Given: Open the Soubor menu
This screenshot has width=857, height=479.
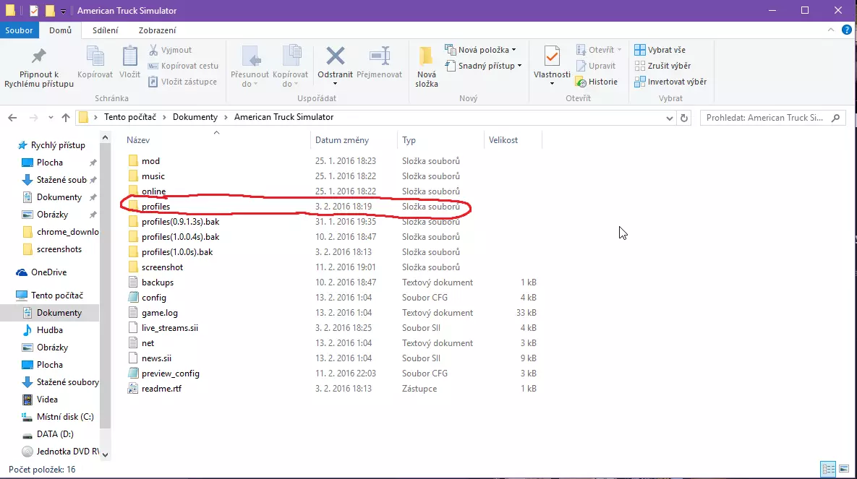Looking at the screenshot, I should point(19,30).
